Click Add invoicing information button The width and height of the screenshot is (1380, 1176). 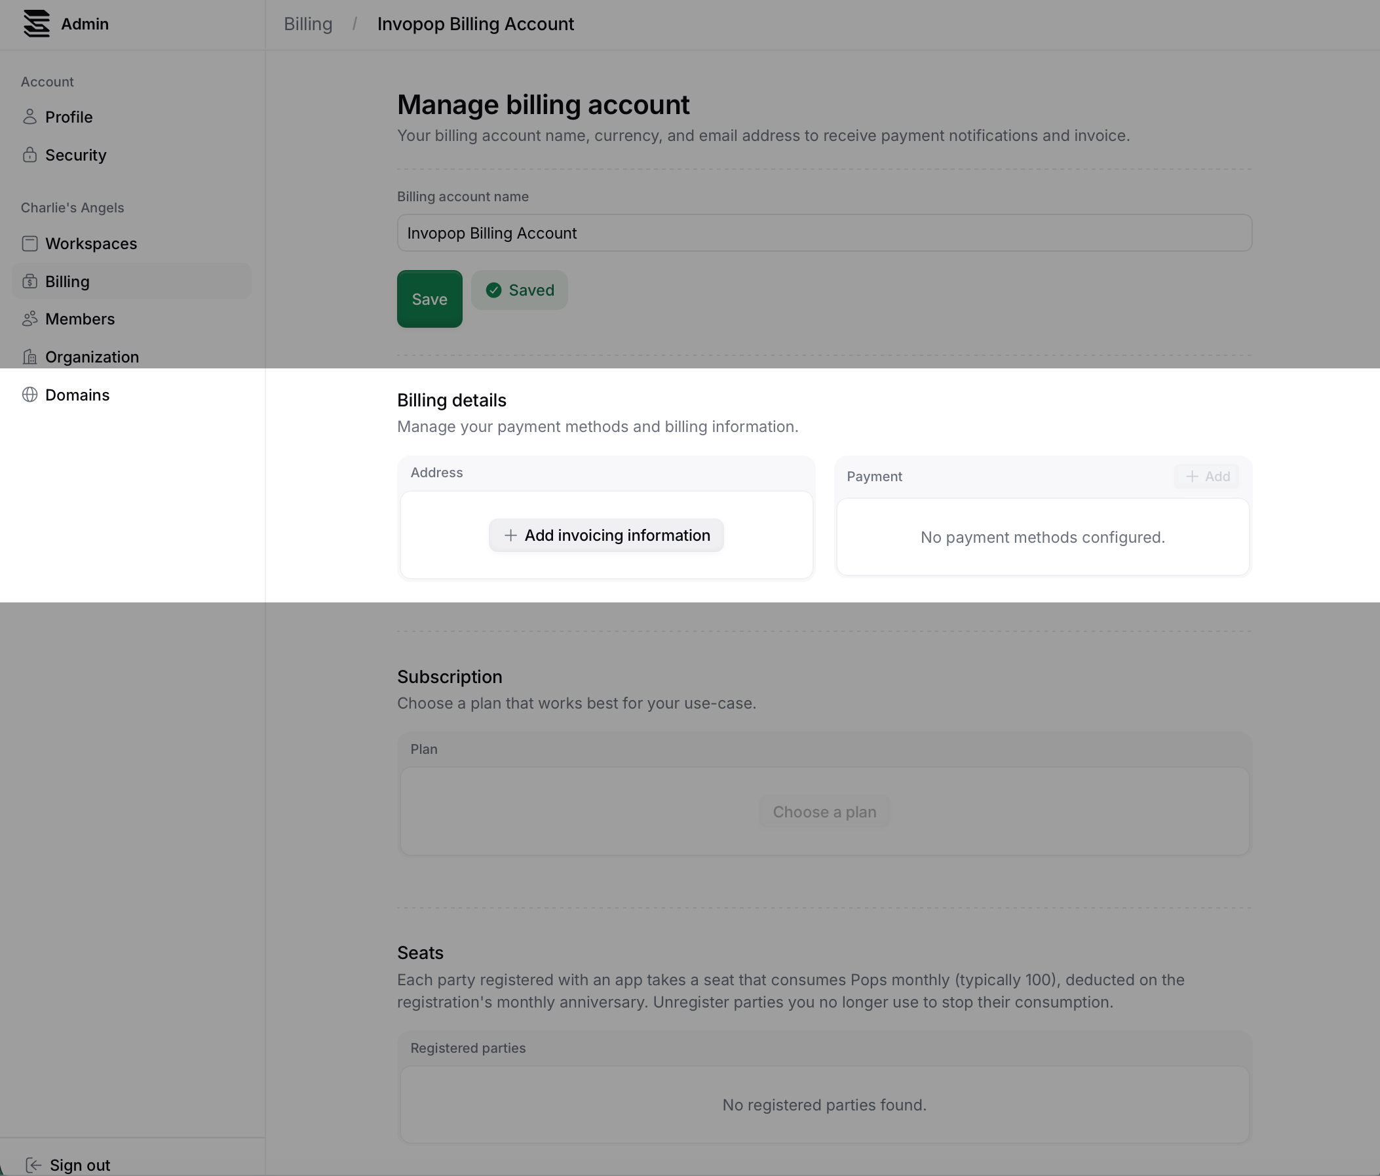(x=606, y=535)
